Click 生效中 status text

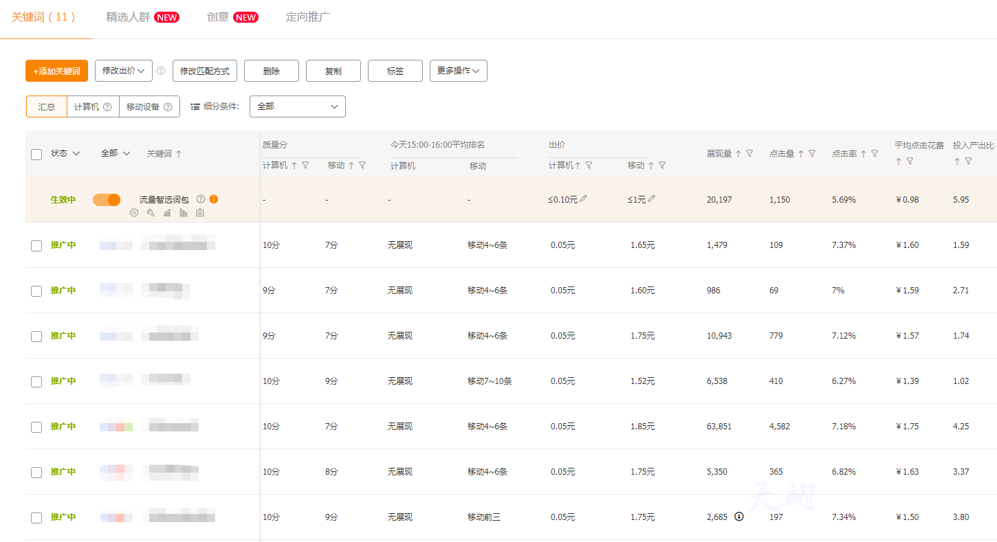pyautogui.click(x=63, y=200)
